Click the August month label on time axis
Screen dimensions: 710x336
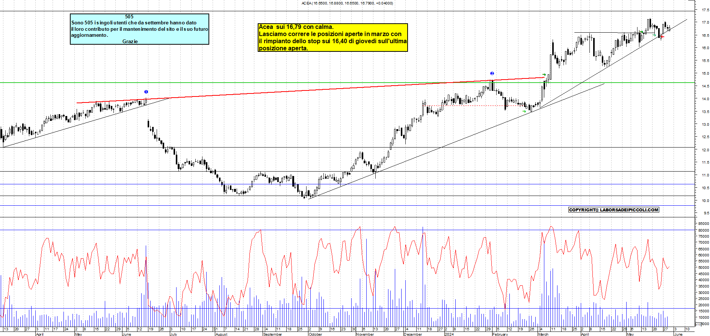222,334
